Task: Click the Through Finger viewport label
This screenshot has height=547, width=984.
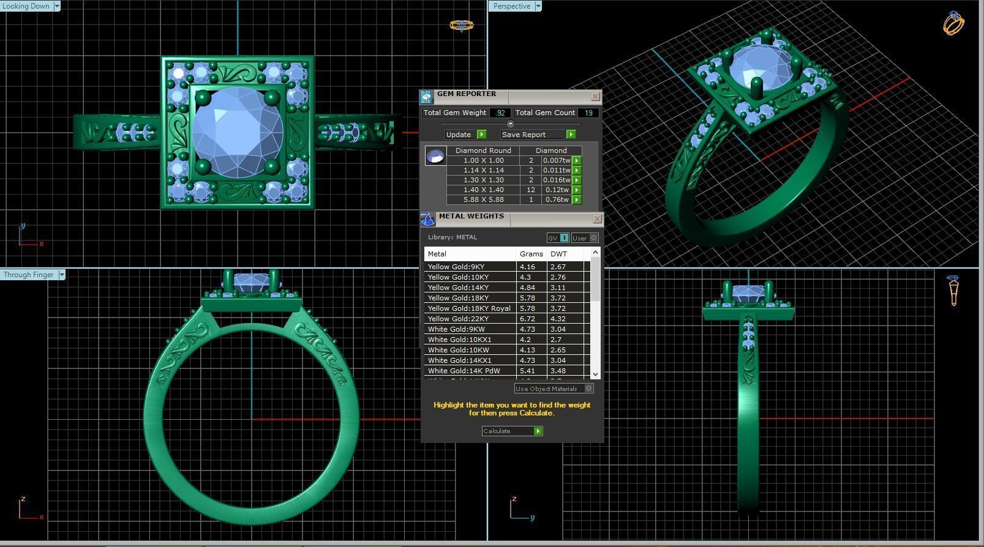Action: point(28,275)
